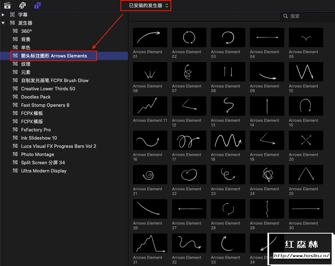
Task: Select Arrows Element 15 arch arrow thumbnail
Action: pyautogui.click(x=306, y=106)
